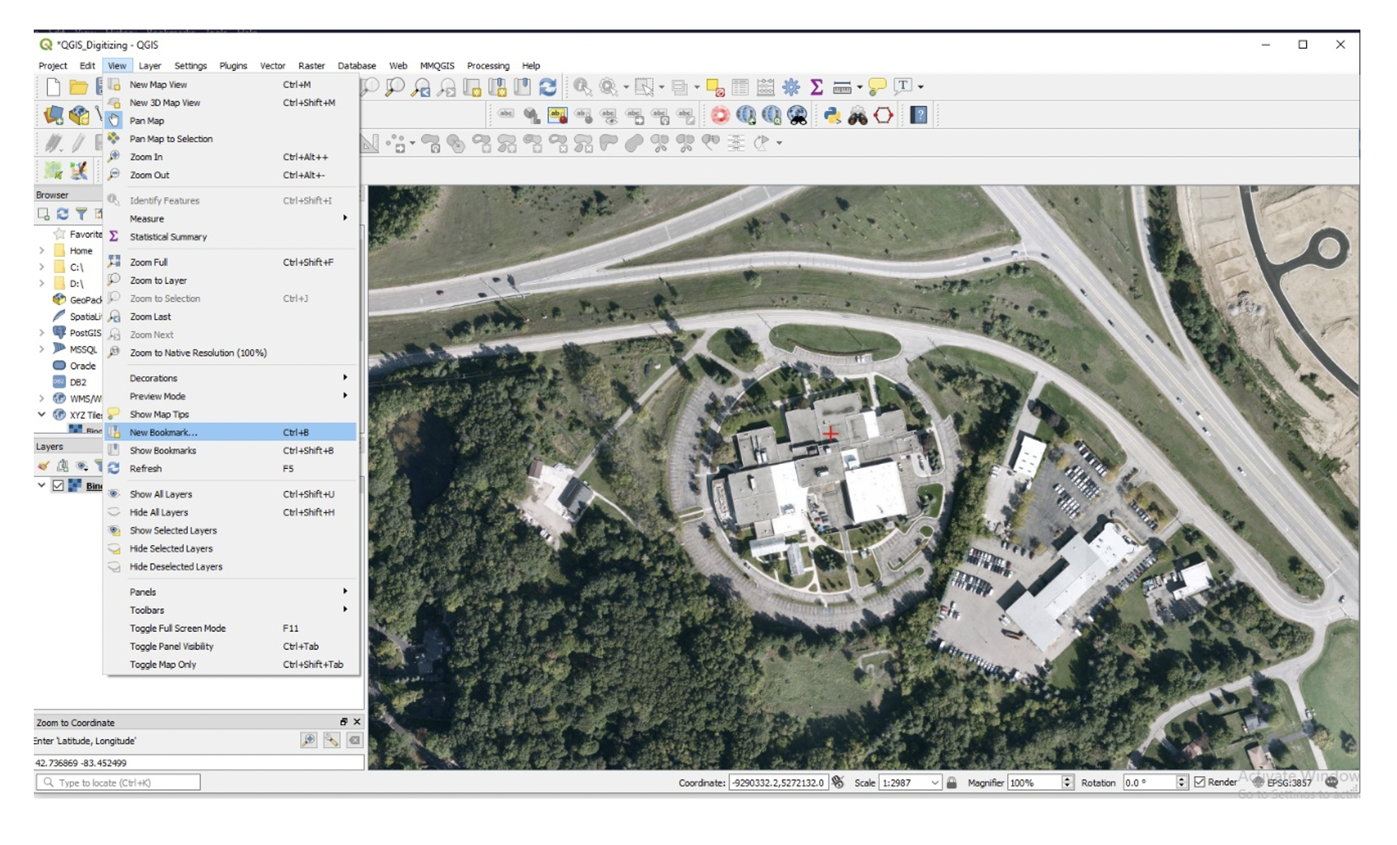Open project folder icon in toolbar
Viewport: 1397px width, 845px height.
tap(78, 87)
